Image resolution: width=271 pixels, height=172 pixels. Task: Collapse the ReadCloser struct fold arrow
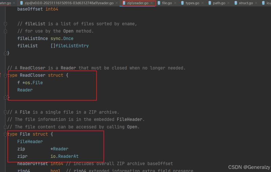pyautogui.click(x=5, y=75)
